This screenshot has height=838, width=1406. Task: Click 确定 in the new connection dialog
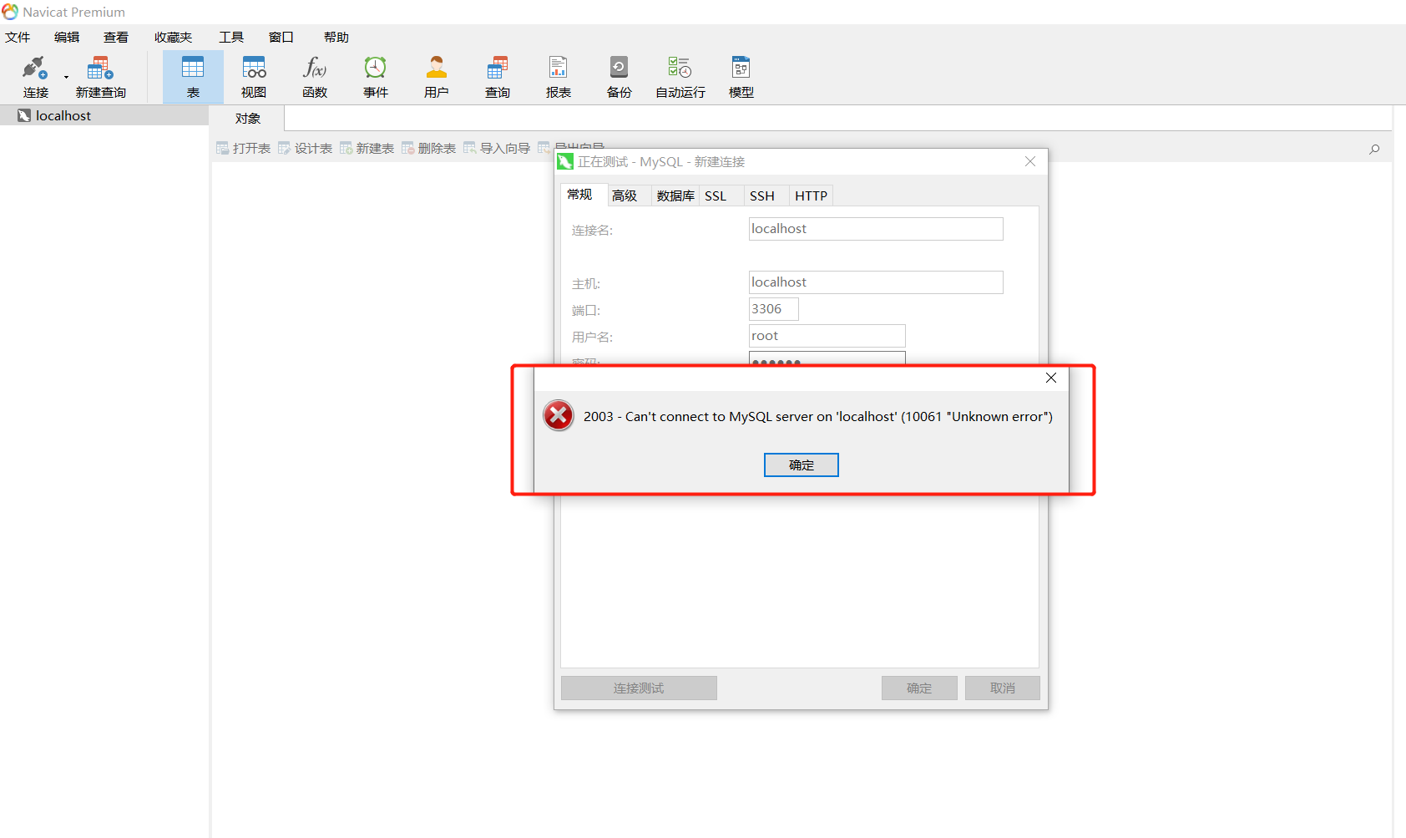coord(919,688)
